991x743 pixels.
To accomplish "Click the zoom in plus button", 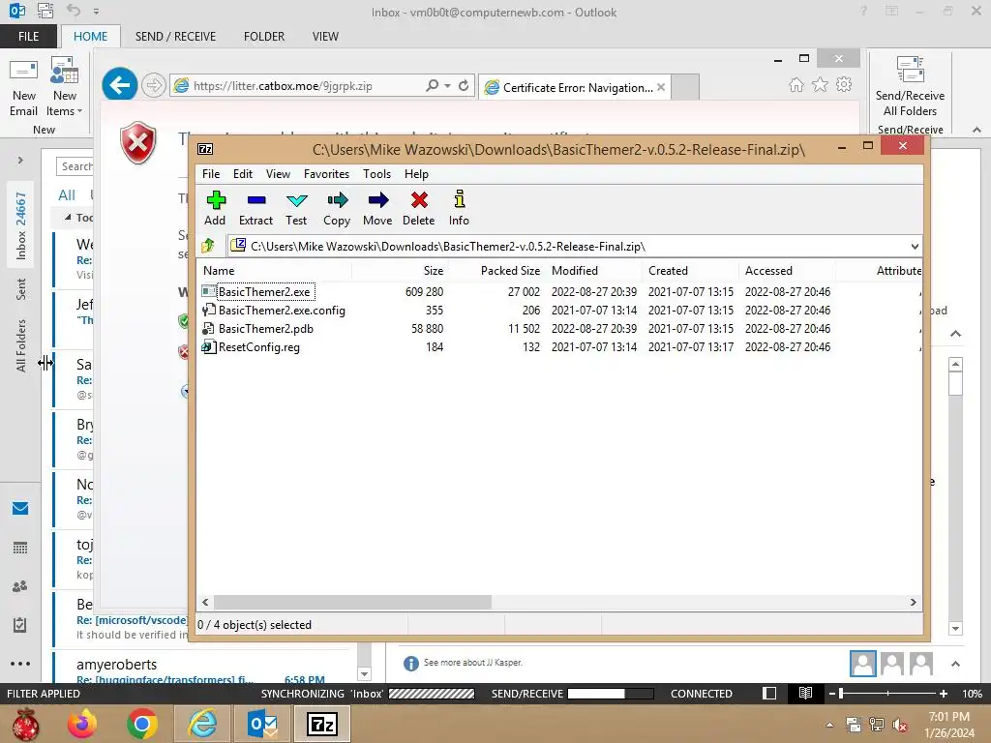I will coord(944,694).
